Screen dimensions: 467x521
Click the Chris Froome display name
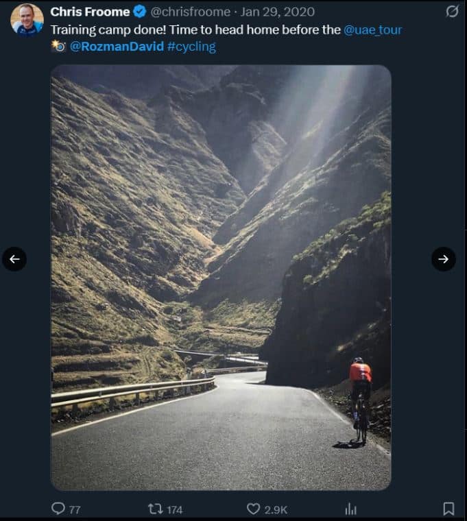(88, 12)
